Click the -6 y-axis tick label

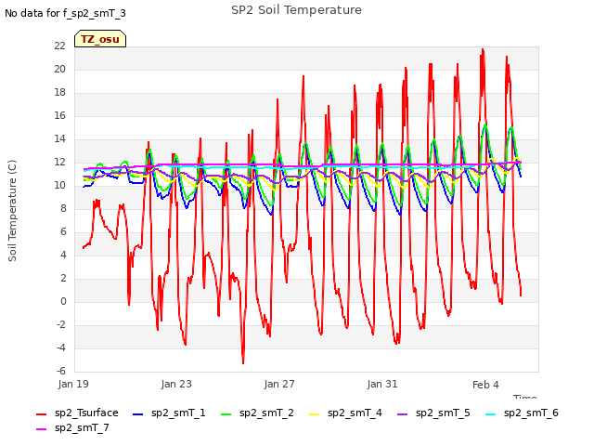[x=61, y=371]
